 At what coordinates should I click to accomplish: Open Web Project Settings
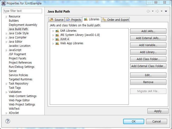22,104
